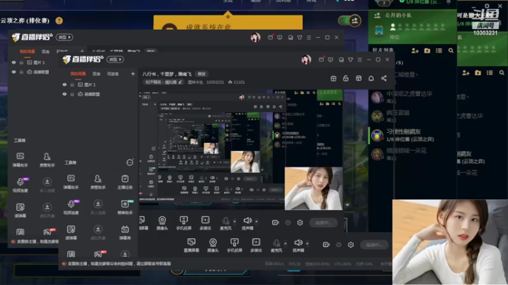Viewport: 508px width, 285px height.
Task: Start 视频连麦 from front window toolbox
Action: click(71, 207)
